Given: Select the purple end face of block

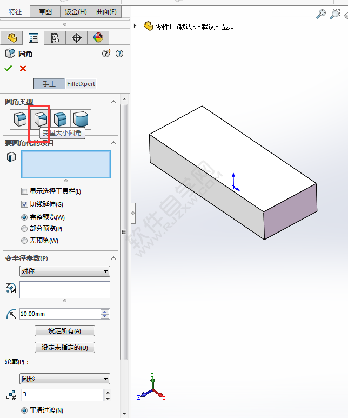Looking at the screenshot, I should tap(290, 211).
